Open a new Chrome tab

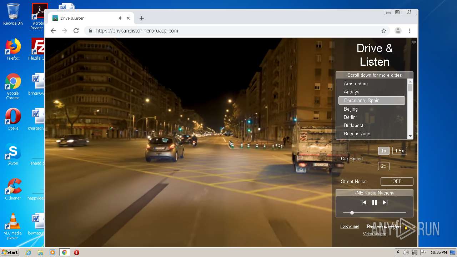pyautogui.click(x=142, y=18)
